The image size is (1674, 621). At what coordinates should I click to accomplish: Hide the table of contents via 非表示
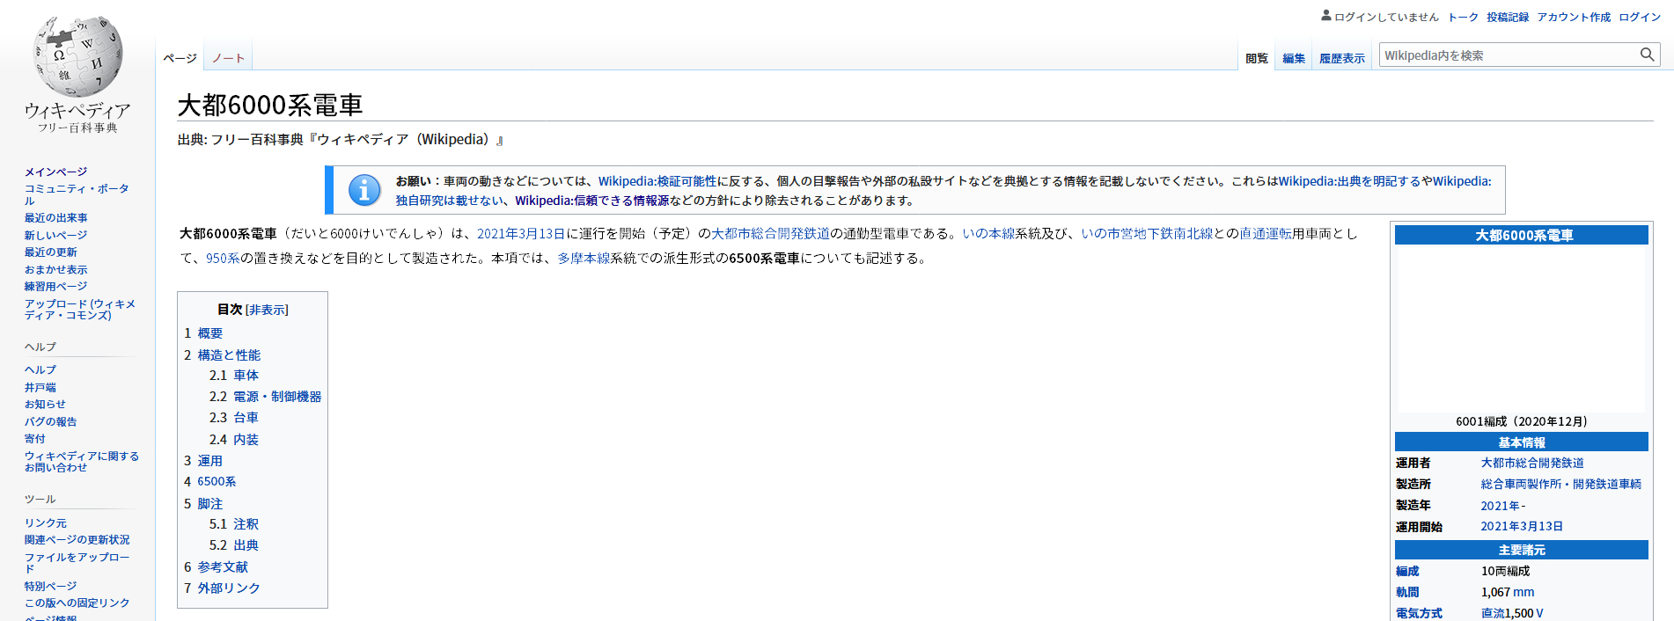tap(267, 310)
